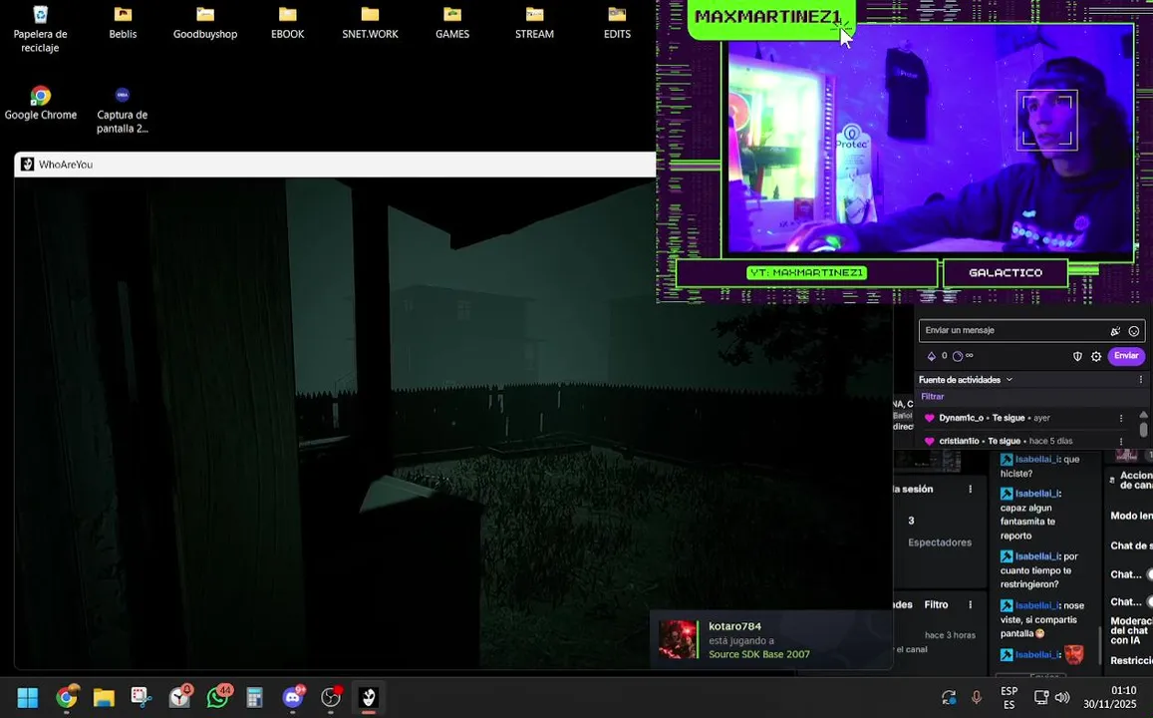Open Fuente de actividades more options menu
Image resolution: width=1153 pixels, height=718 pixels.
tap(1140, 380)
